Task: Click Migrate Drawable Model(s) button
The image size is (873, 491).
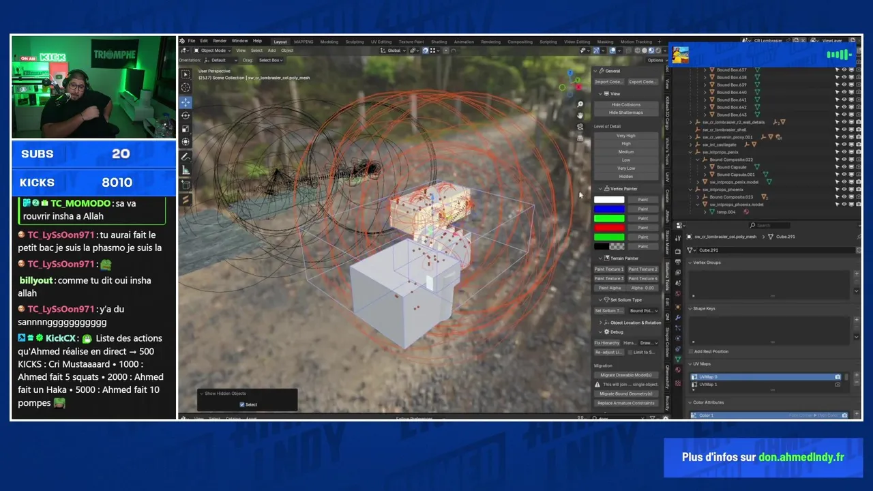Action: point(625,374)
